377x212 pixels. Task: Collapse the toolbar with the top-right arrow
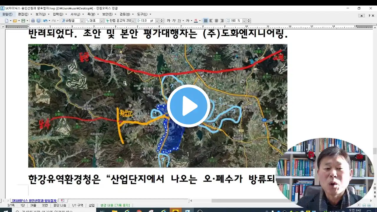362,16
